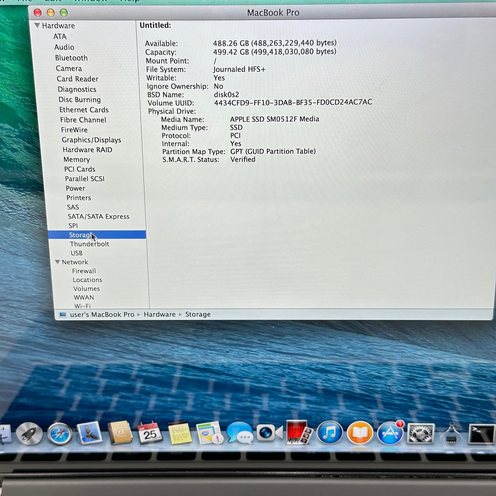Click the S.M.A.R.T. Status "Verified" value
Viewport: 496px width, 496px height.
click(243, 159)
